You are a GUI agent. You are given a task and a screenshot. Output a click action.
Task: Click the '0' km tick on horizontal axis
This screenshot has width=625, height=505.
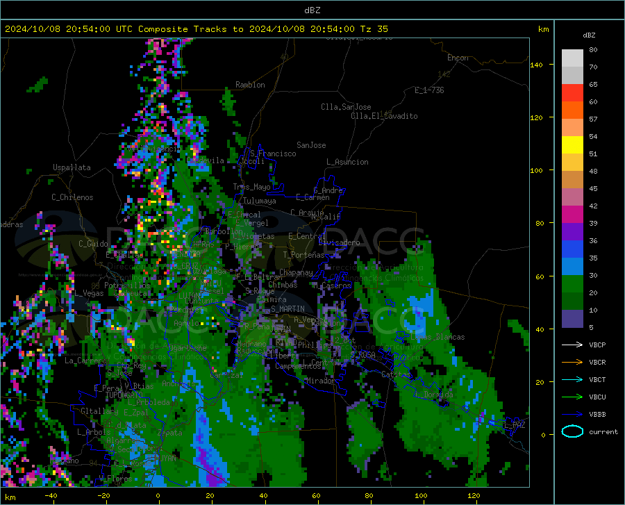click(158, 495)
